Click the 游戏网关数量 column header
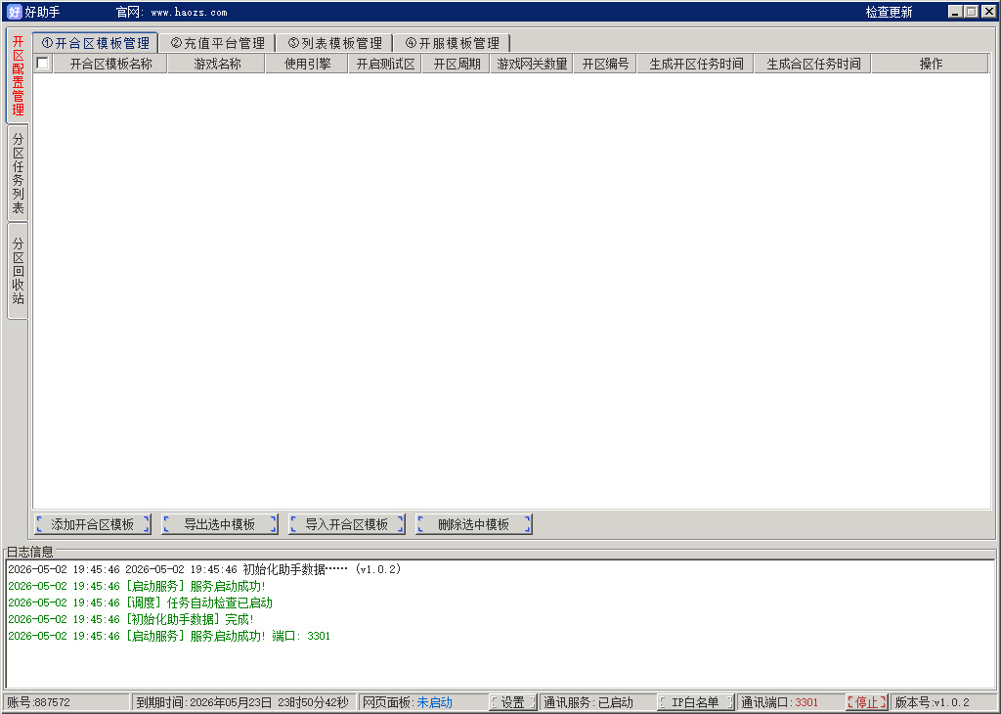The image size is (1001, 714). pyautogui.click(x=532, y=64)
